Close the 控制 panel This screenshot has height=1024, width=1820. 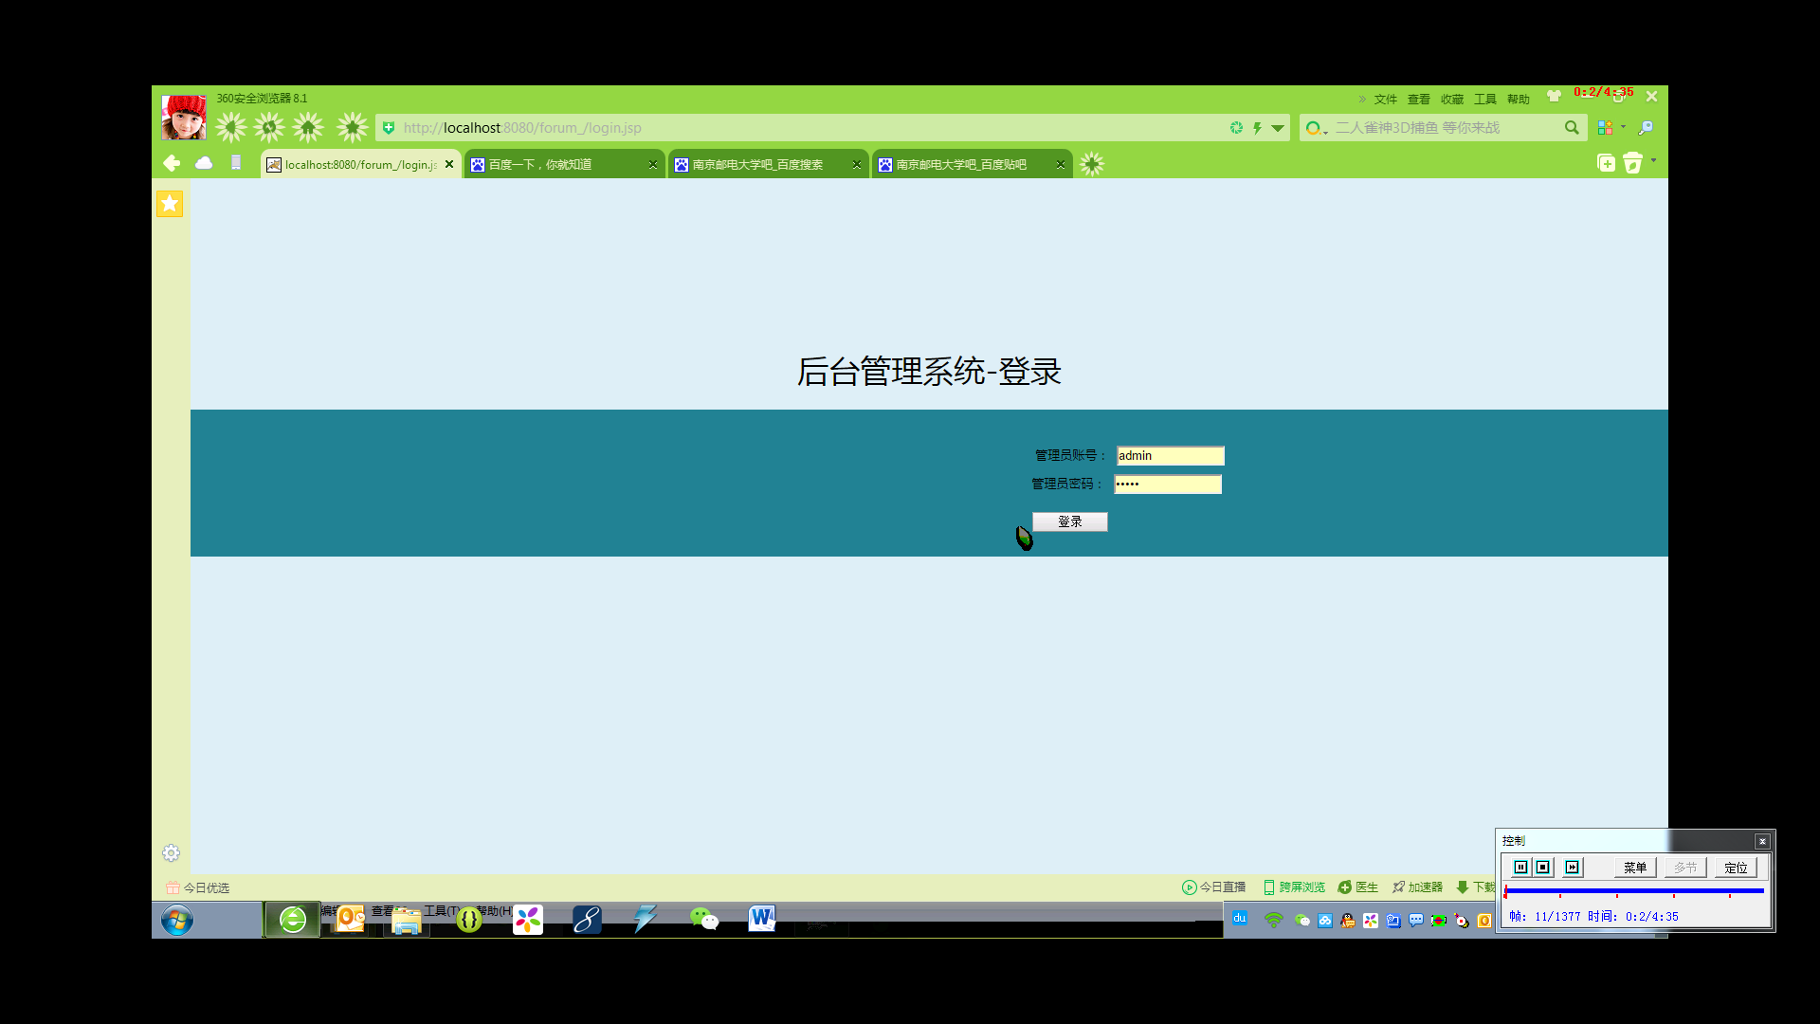point(1762,841)
